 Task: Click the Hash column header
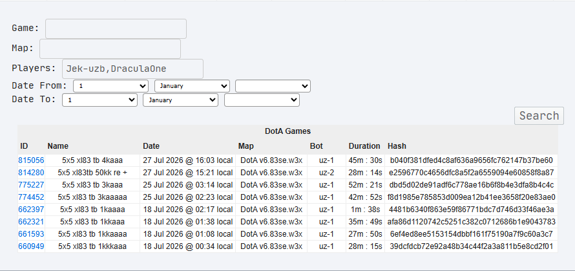[x=397, y=146]
